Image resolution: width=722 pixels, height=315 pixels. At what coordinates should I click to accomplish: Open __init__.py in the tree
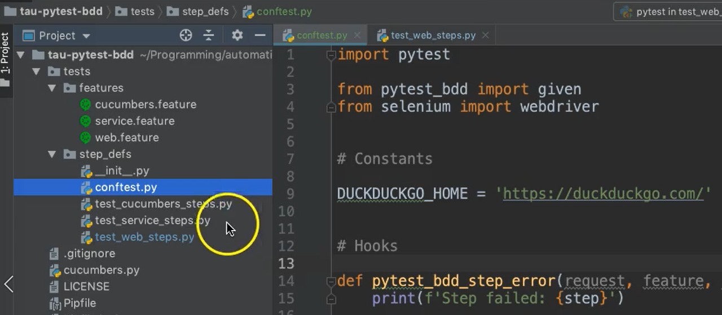[122, 170]
